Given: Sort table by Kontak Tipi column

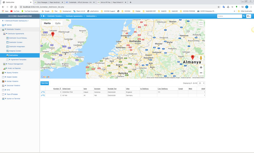Looking at the screenshot, I should pyautogui.click(x=112, y=89).
